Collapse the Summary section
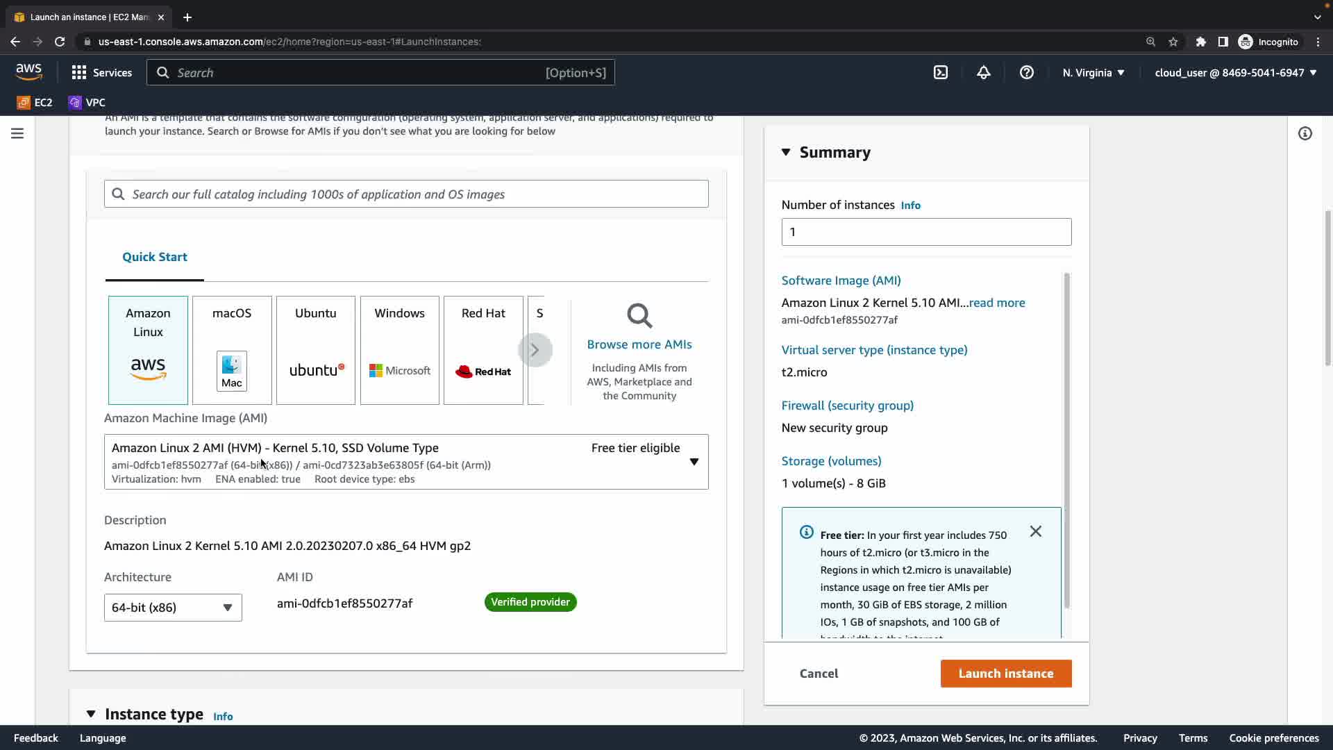The width and height of the screenshot is (1333, 750). (786, 152)
